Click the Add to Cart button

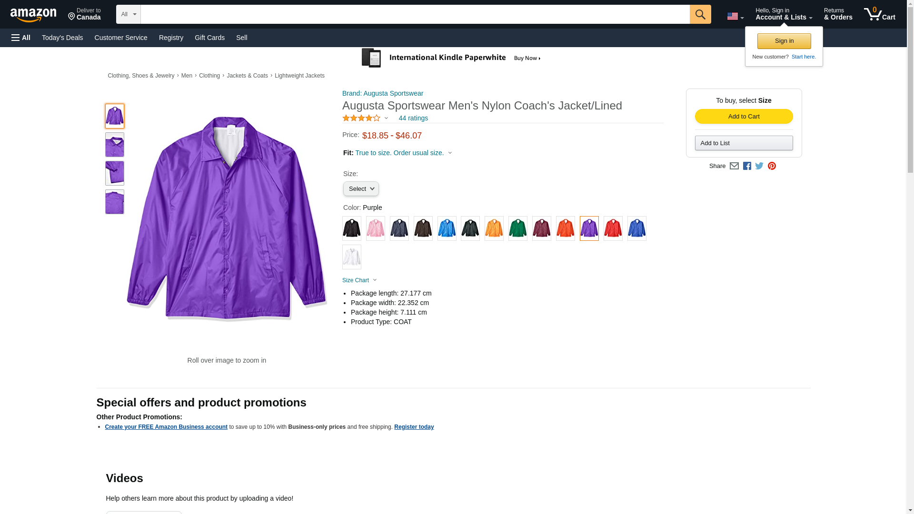click(744, 117)
